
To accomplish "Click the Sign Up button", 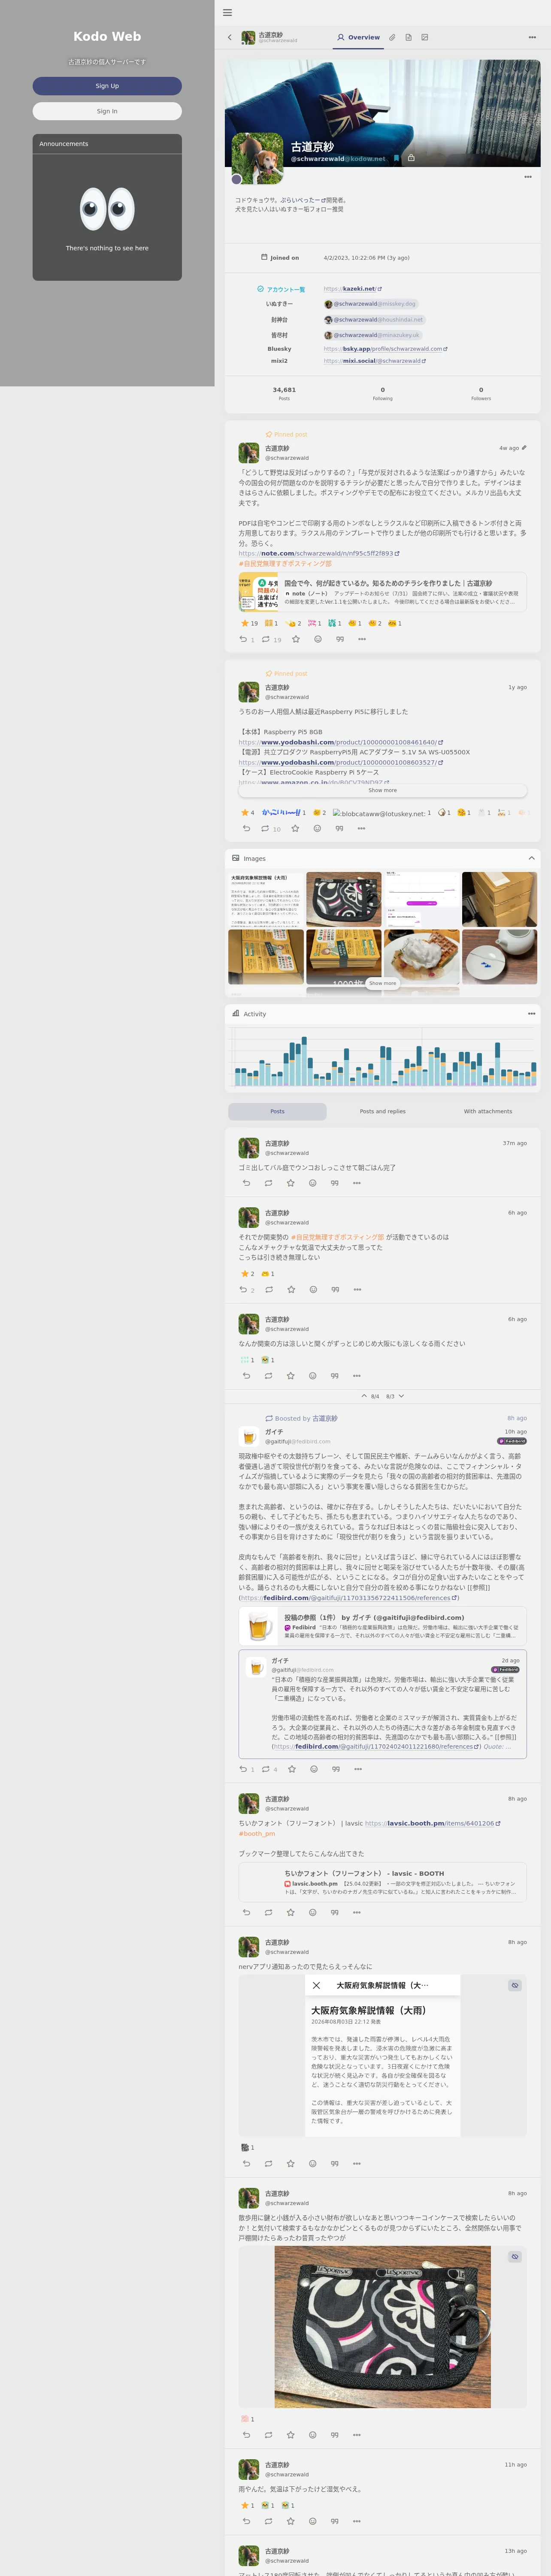I will pyautogui.click(x=107, y=86).
